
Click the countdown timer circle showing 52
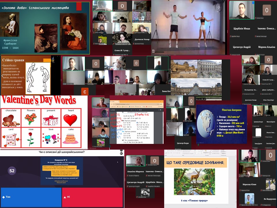[12, 171]
